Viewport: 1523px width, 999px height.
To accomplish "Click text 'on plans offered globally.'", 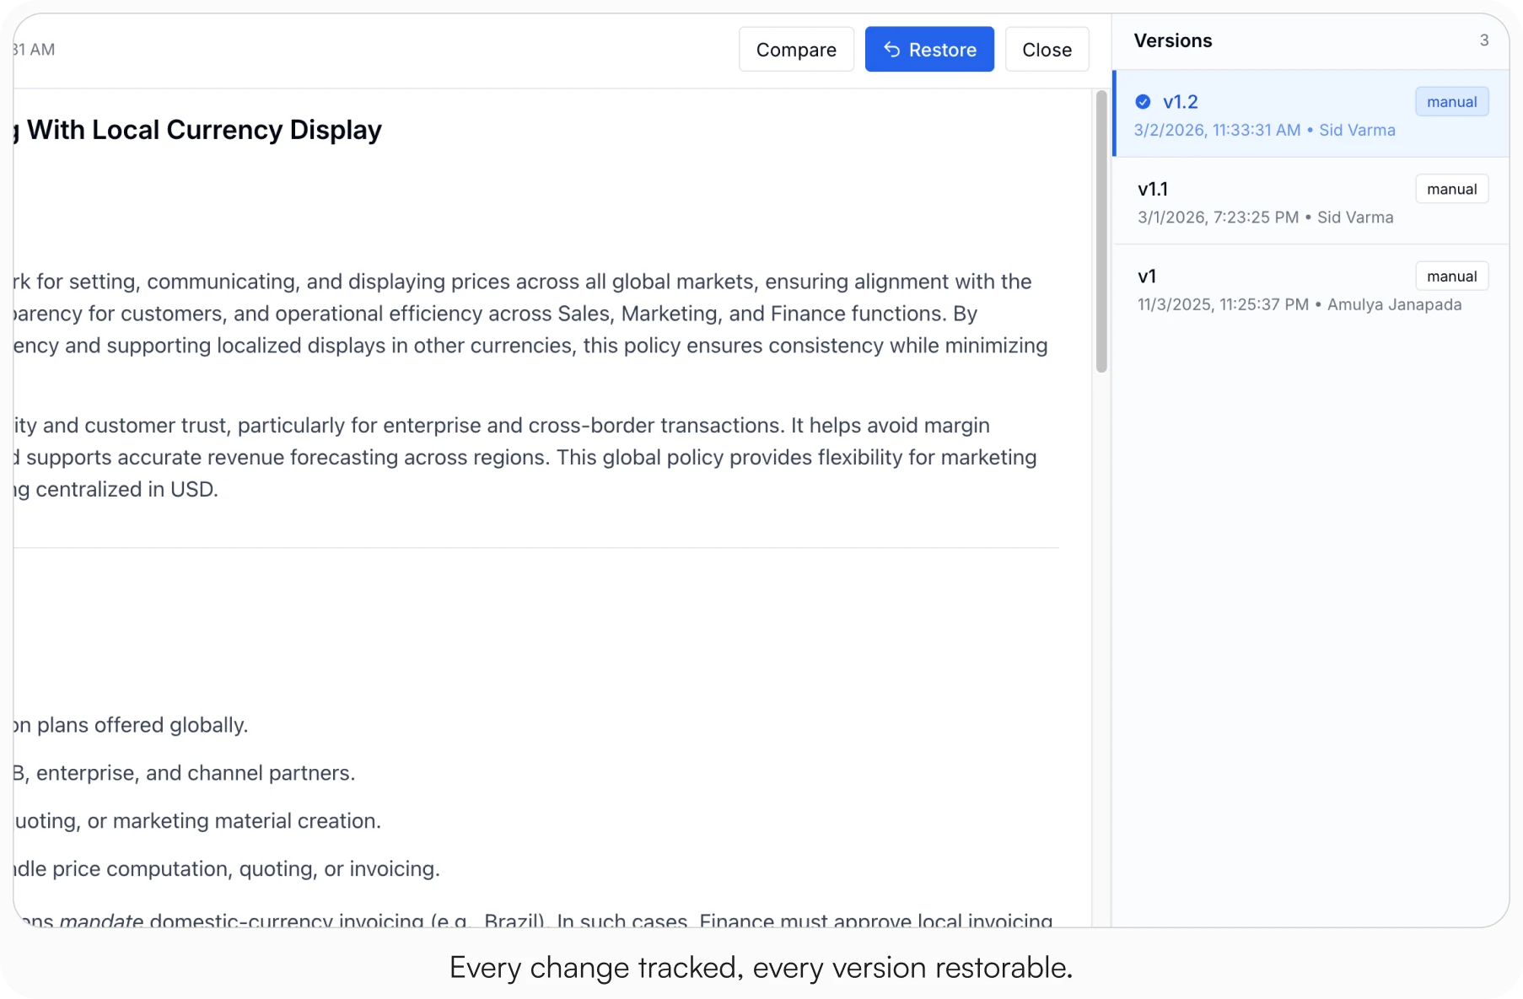I will (131, 725).
